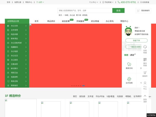Open 我的购物车 button
This screenshot has width=156, height=117.
coord(143,11)
